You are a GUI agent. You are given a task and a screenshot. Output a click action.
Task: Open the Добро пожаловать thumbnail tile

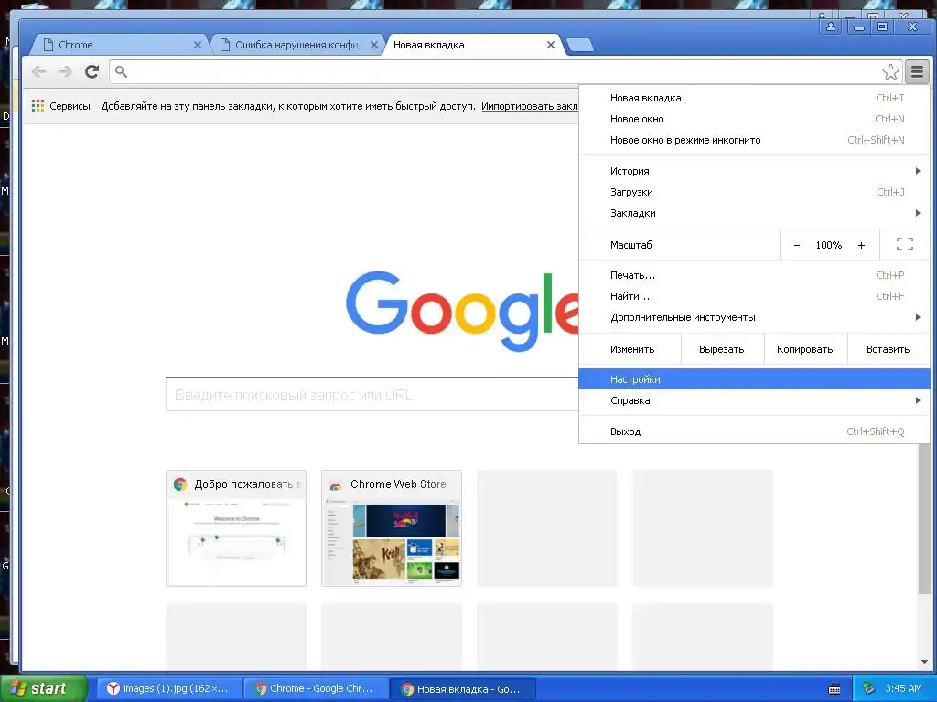click(x=236, y=528)
